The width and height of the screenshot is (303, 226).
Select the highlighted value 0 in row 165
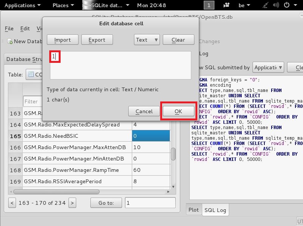tap(151, 136)
